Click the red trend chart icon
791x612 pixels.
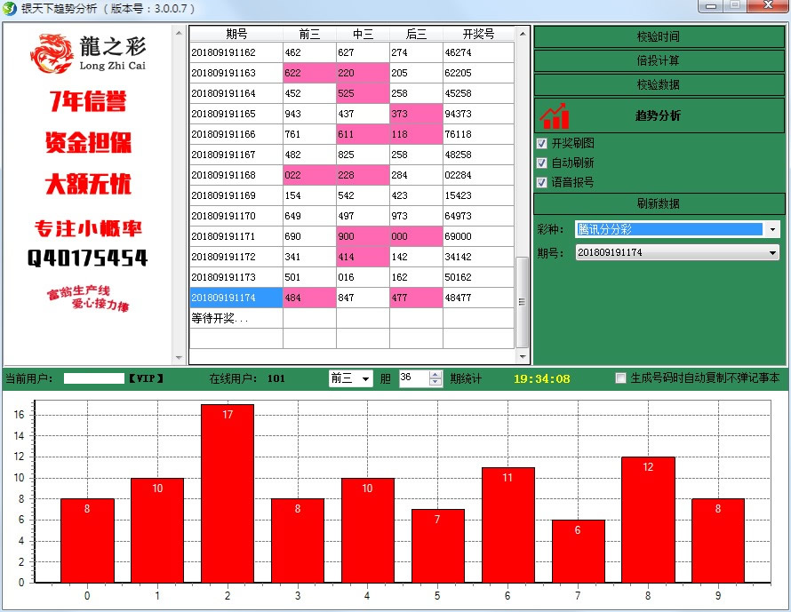pos(555,116)
